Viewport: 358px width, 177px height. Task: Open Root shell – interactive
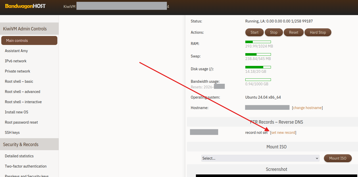23,102
